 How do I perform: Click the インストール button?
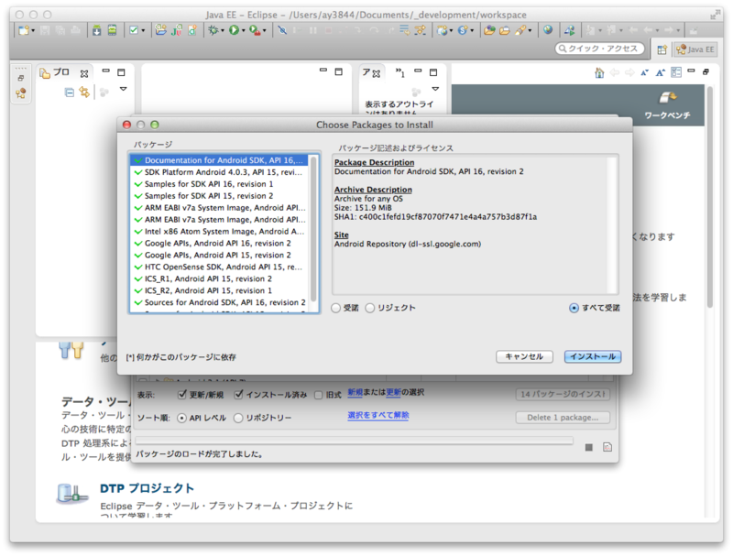pos(592,357)
